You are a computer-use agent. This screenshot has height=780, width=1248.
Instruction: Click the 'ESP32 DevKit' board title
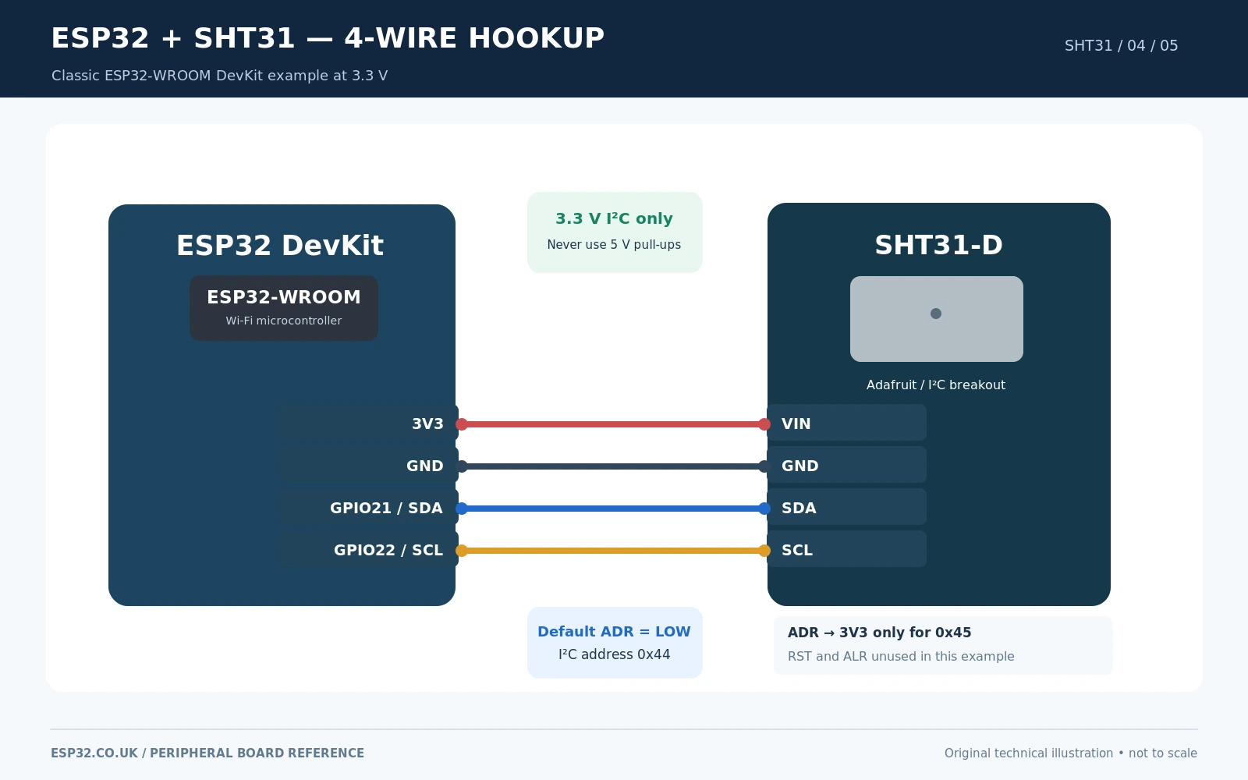click(280, 246)
